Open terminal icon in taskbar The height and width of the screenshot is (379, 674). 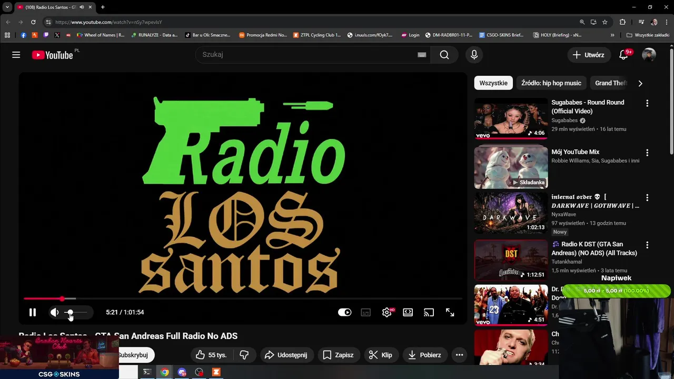[147, 372]
